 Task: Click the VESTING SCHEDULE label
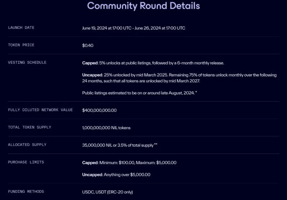(27, 62)
